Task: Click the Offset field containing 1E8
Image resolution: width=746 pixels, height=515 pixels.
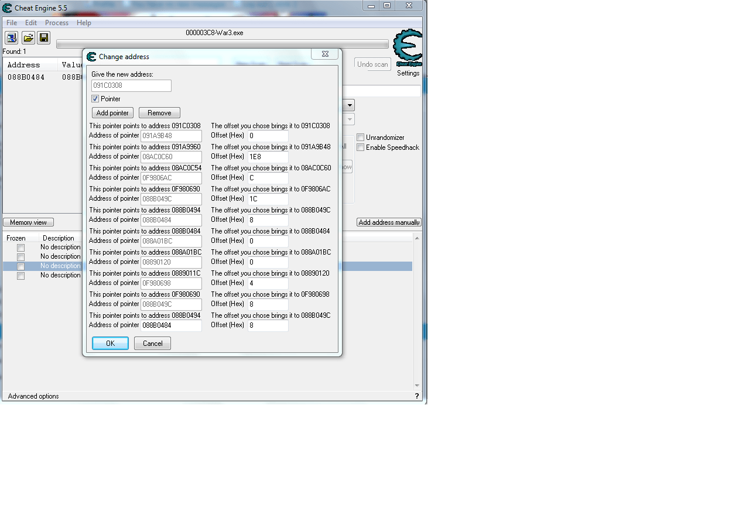Action: 268,157
